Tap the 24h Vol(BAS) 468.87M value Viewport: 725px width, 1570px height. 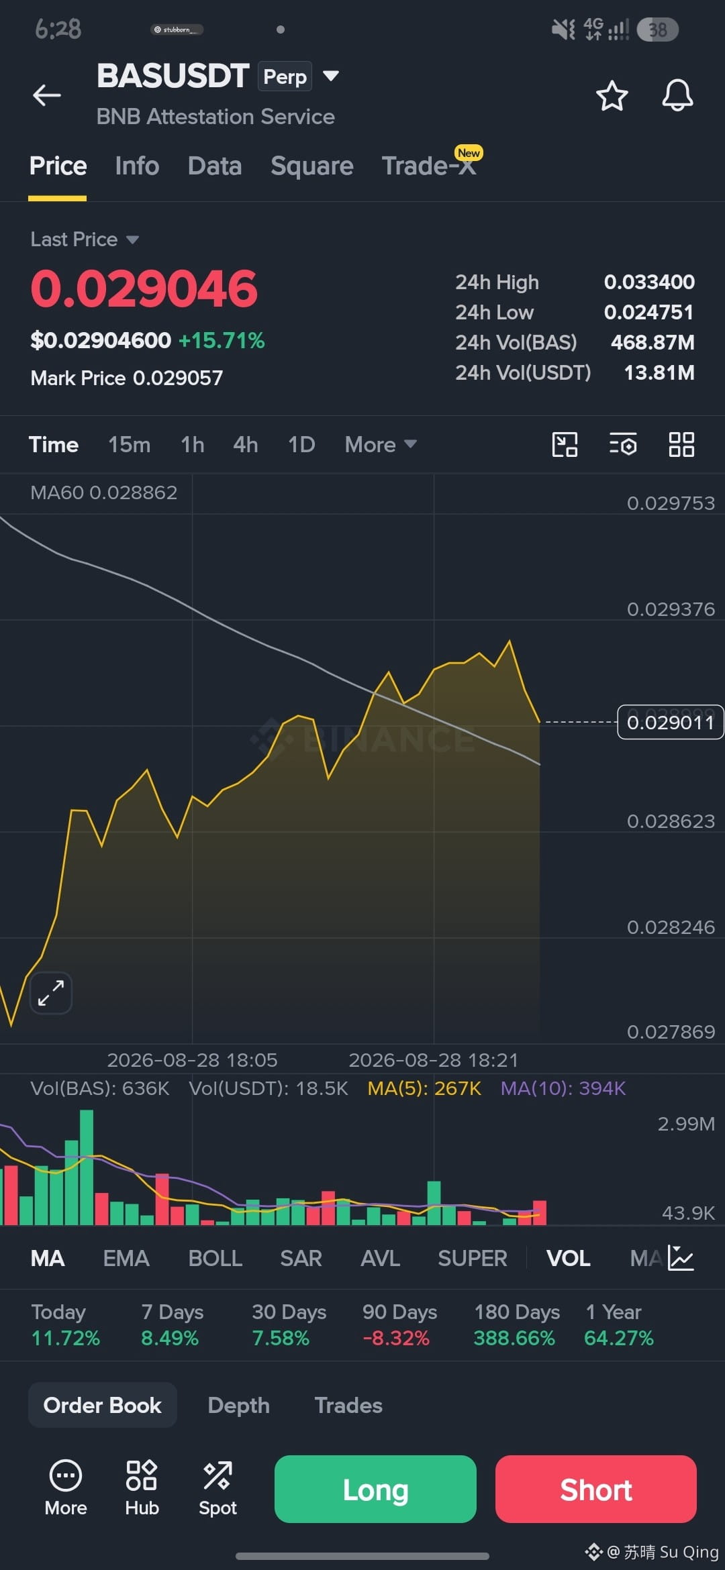tap(652, 342)
